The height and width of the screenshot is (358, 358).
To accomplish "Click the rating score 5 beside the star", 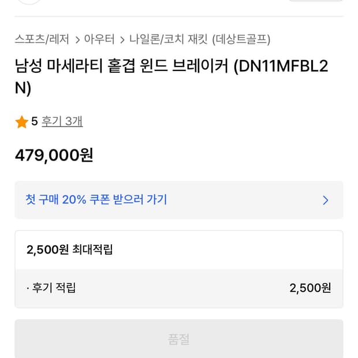I will click(35, 122).
